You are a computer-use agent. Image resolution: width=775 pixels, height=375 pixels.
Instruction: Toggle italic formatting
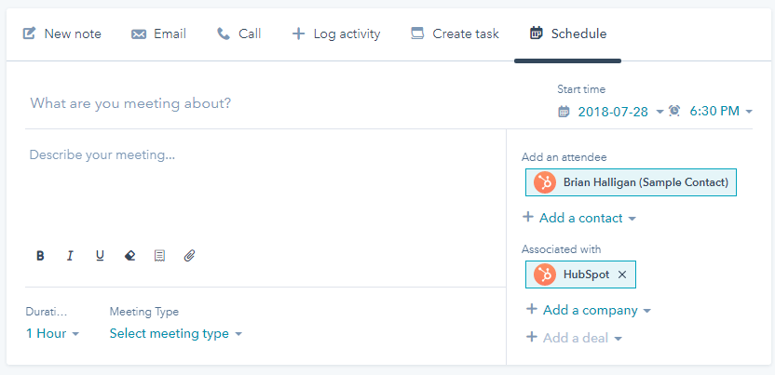pos(70,256)
